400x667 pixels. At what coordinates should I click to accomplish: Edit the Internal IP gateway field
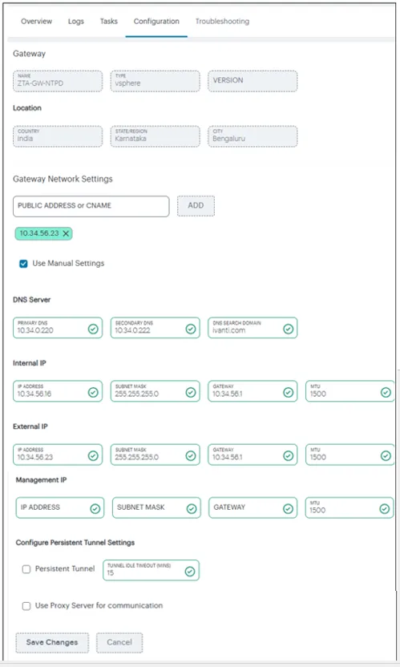point(253,391)
